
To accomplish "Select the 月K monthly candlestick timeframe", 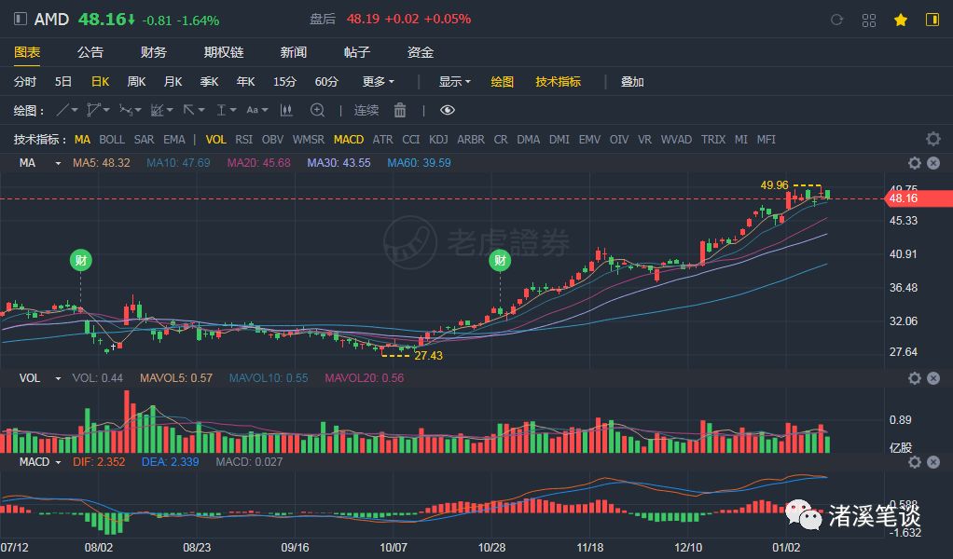I will click(173, 81).
